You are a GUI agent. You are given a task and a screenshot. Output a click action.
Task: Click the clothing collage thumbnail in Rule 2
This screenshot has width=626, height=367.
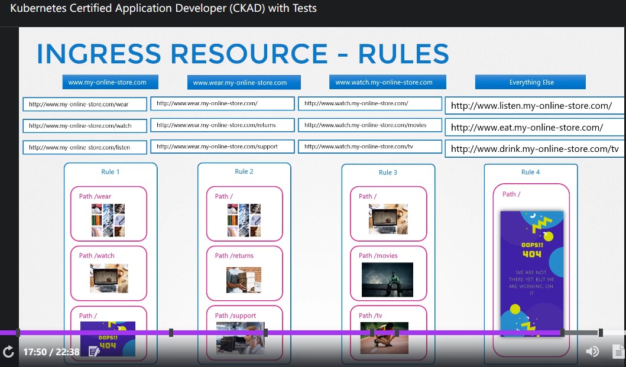pyautogui.click(x=244, y=220)
